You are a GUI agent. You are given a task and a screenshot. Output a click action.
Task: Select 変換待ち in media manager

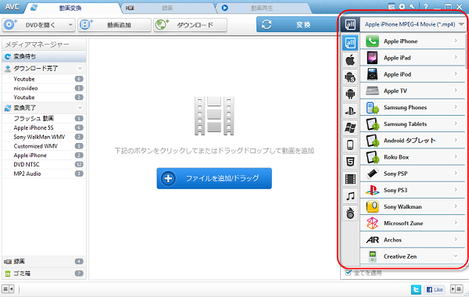tap(44, 56)
